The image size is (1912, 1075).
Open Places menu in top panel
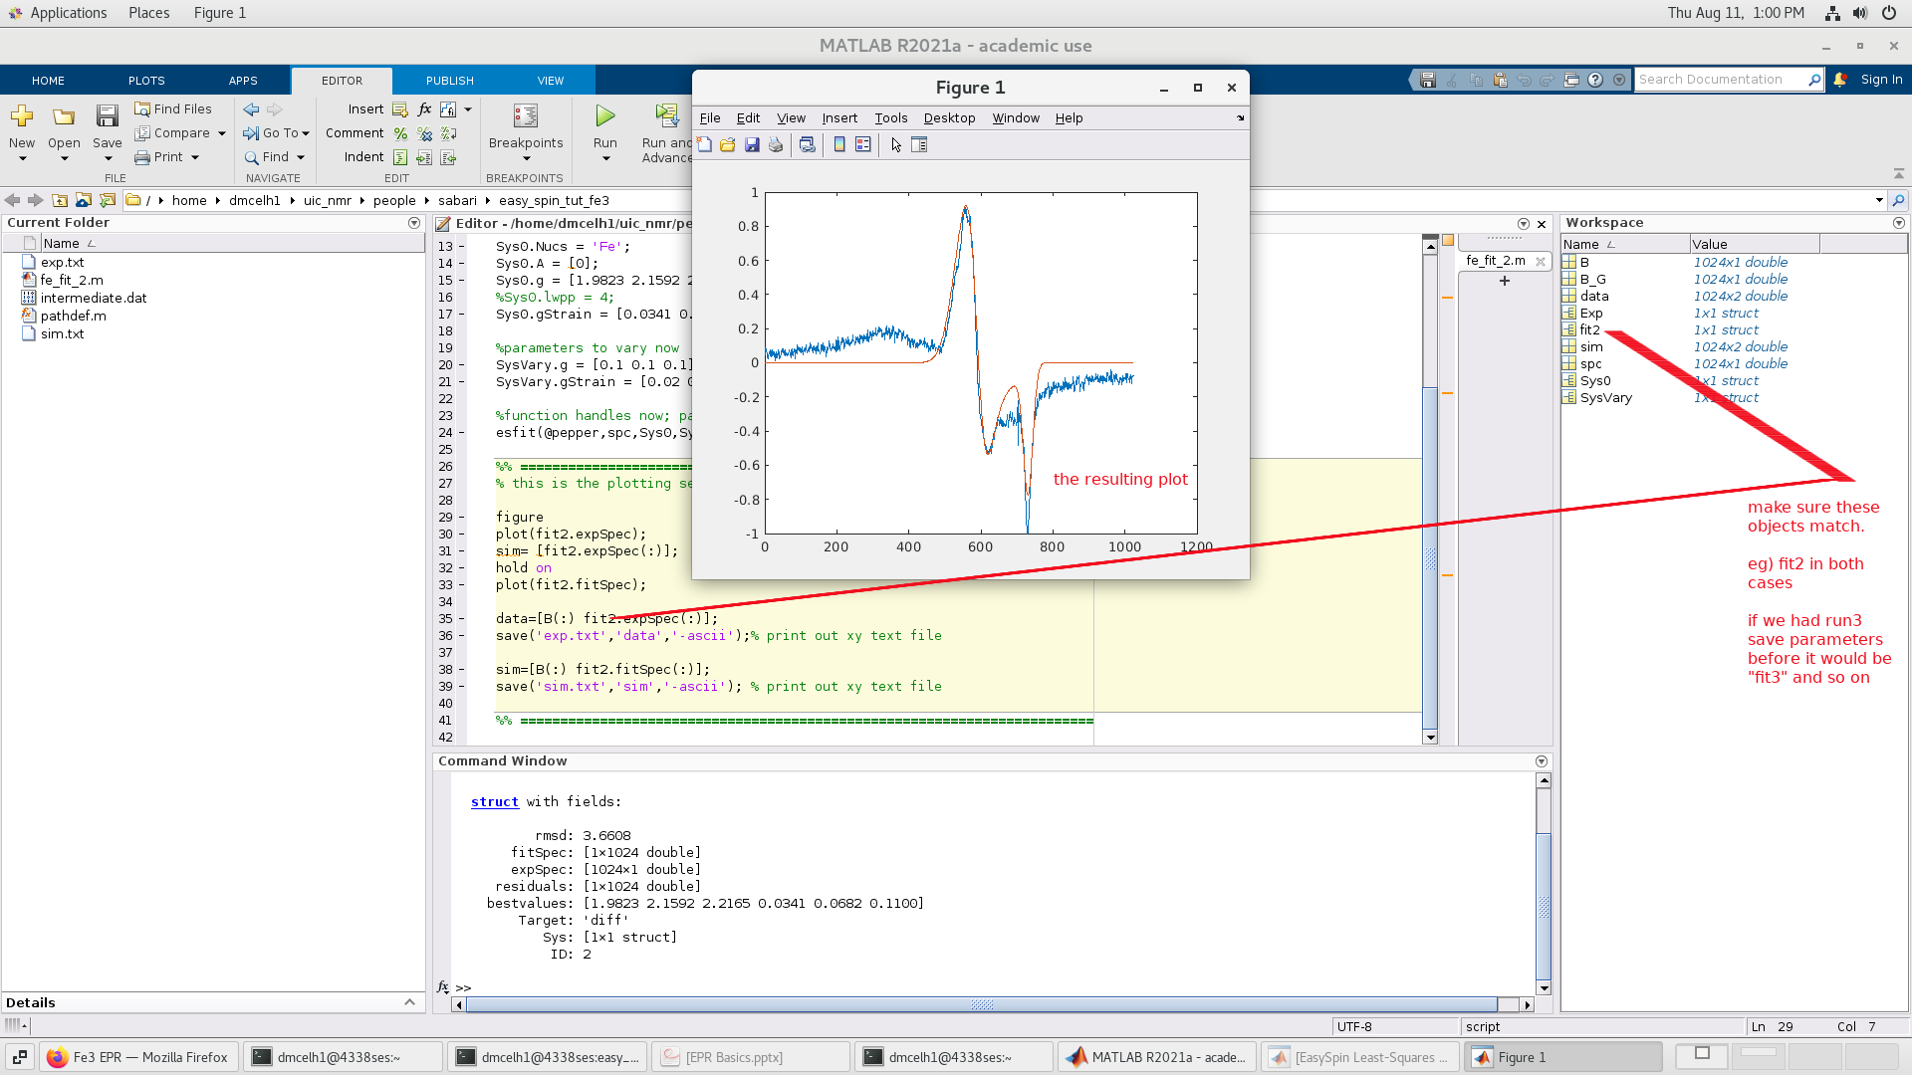point(148,13)
